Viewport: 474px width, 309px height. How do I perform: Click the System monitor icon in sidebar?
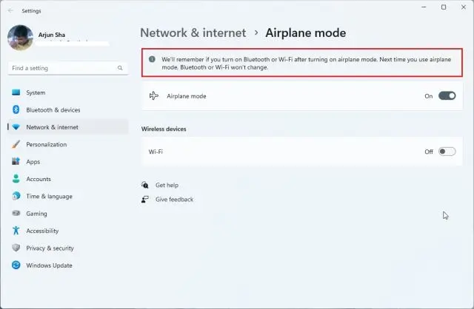16,93
